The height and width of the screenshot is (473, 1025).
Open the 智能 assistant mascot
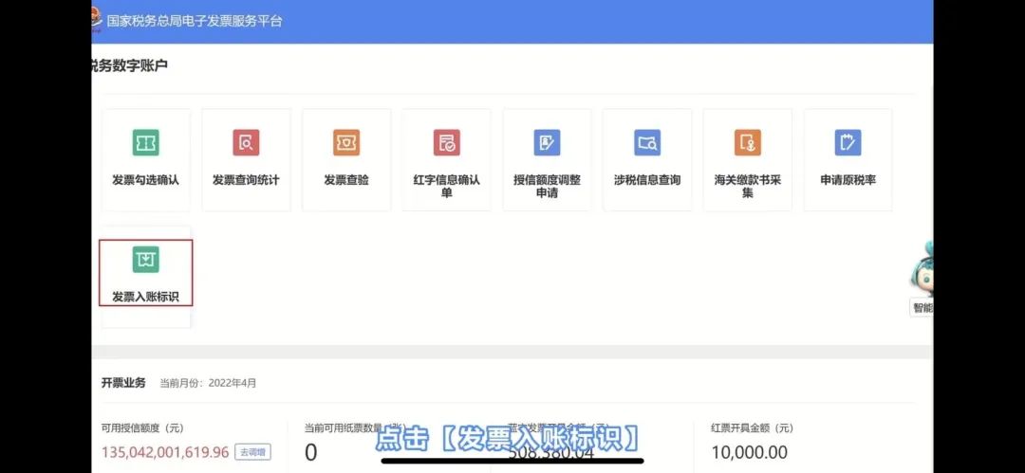click(922, 272)
